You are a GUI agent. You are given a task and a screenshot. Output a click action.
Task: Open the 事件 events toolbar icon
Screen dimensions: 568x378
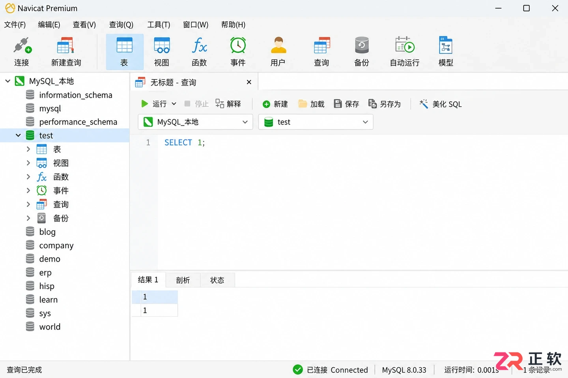238,52
